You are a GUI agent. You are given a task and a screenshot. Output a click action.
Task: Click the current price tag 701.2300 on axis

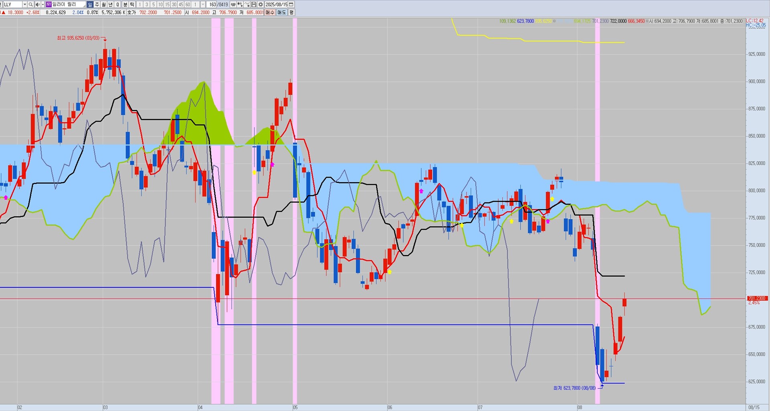click(757, 298)
